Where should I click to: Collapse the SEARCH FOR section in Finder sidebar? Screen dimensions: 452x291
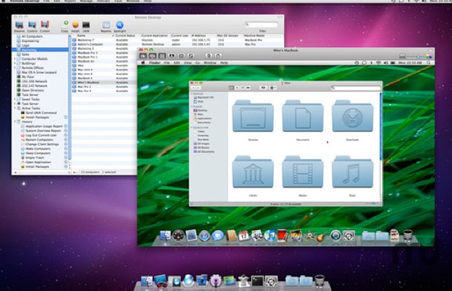(191, 128)
